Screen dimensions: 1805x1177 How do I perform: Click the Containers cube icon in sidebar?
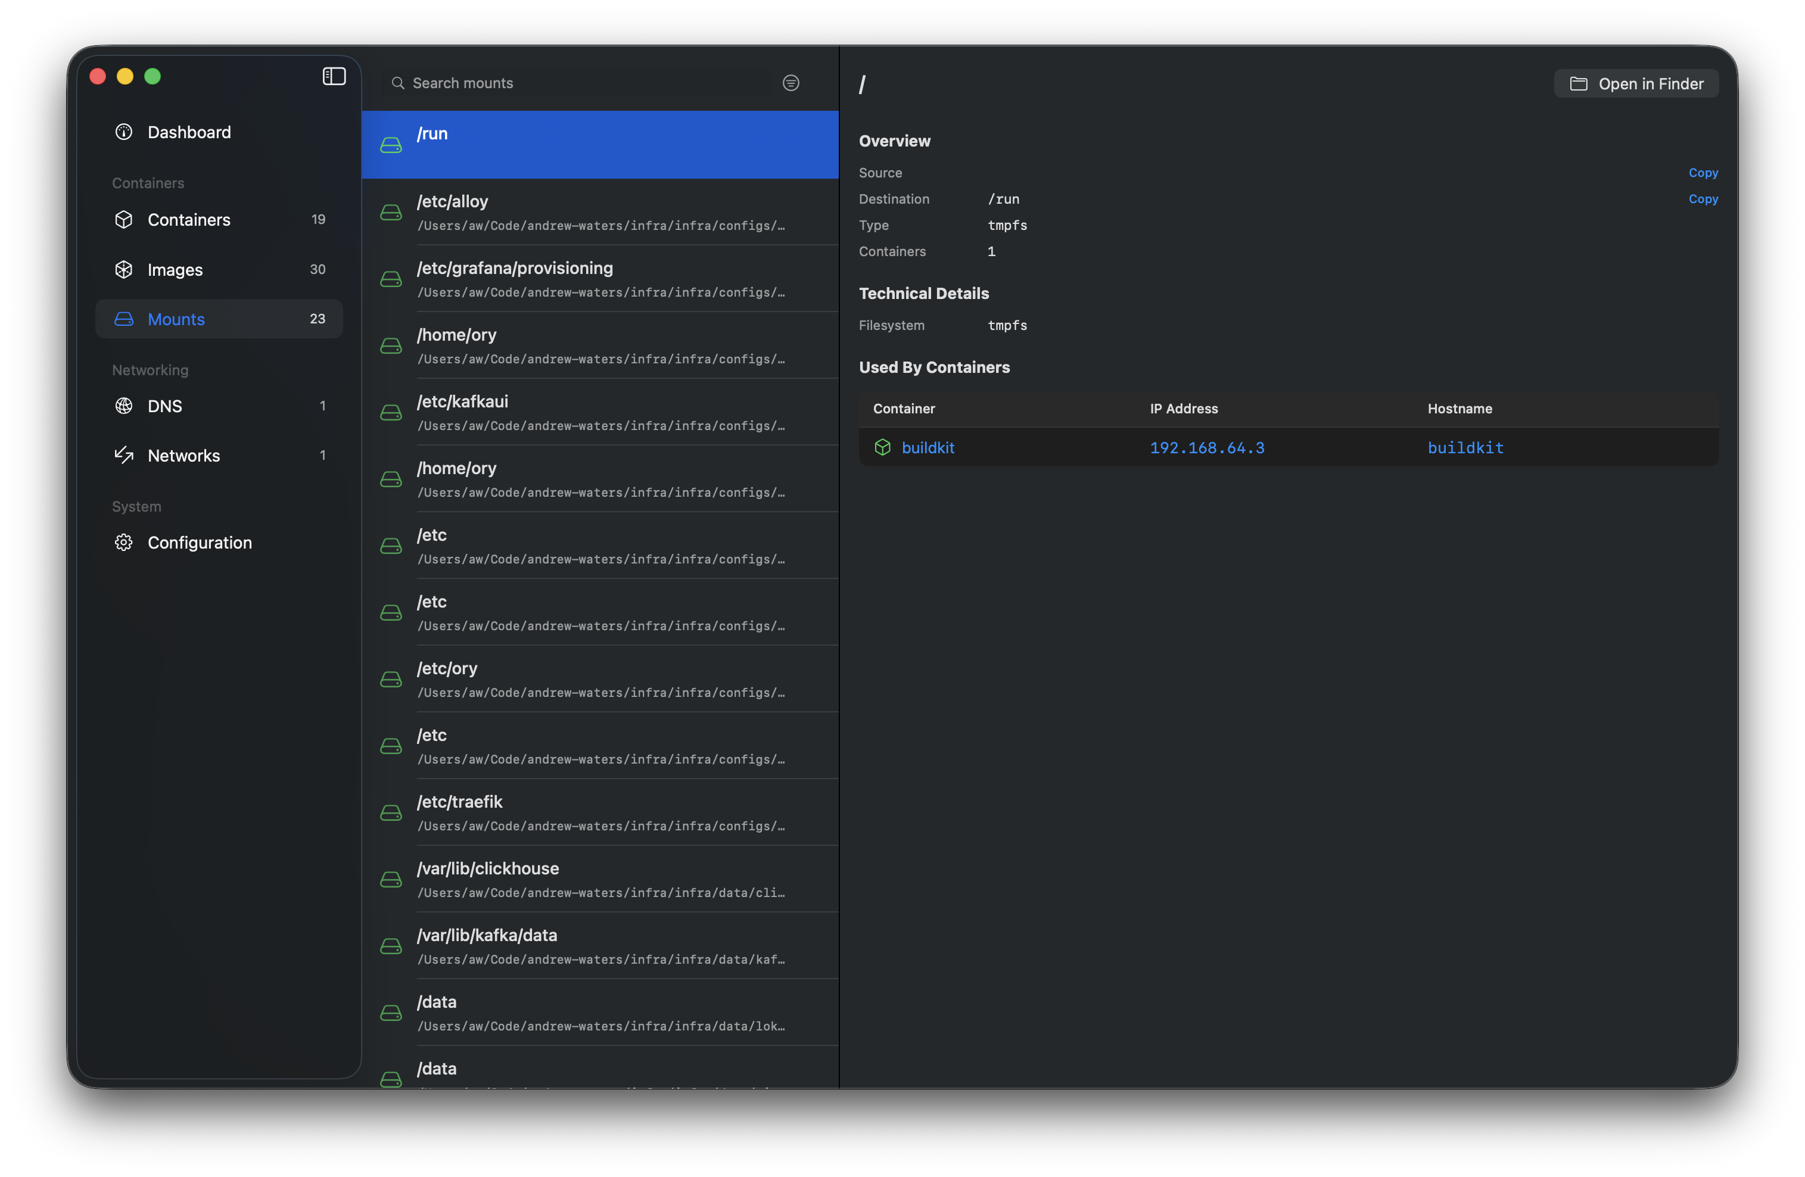click(x=124, y=219)
